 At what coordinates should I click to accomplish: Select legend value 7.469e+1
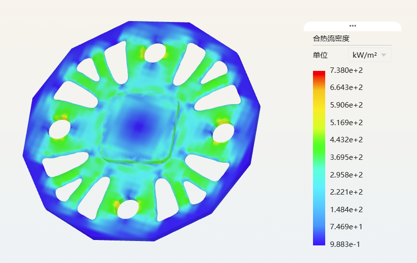pyautogui.click(x=346, y=226)
